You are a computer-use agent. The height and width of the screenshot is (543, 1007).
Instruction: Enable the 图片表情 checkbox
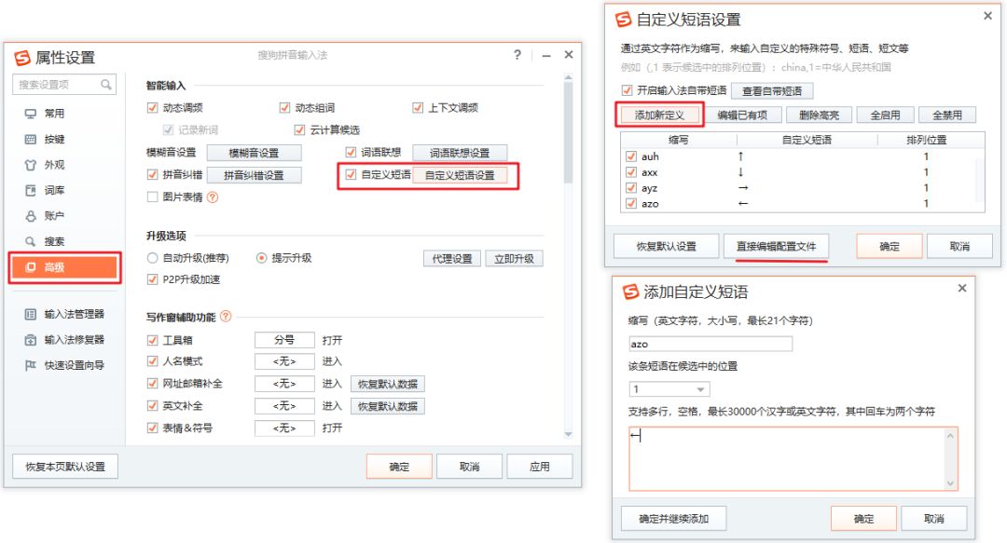(152, 197)
